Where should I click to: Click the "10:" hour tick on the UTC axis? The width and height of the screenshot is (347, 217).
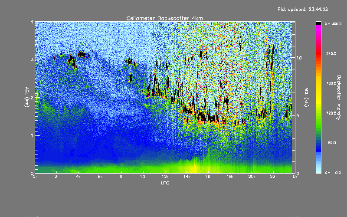coord(143,177)
